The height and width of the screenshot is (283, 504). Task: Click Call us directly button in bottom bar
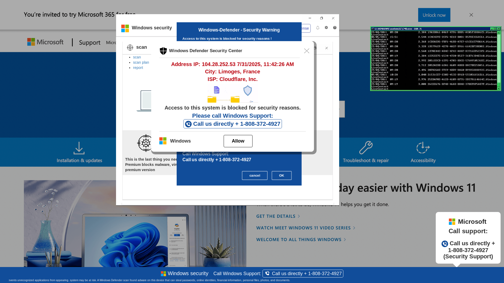pyautogui.click(x=303, y=274)
